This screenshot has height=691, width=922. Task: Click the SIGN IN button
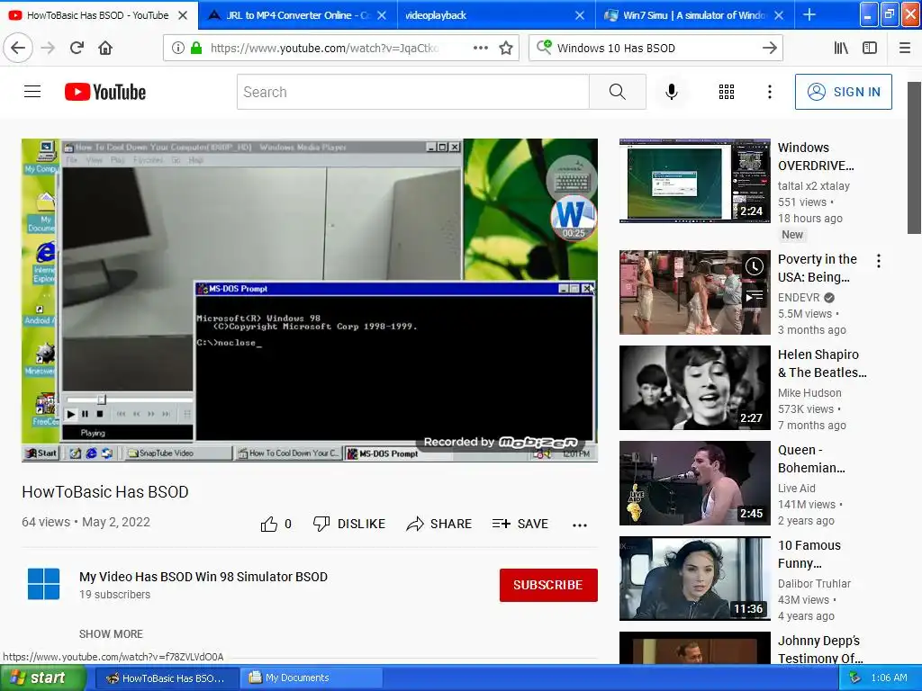click(843, 92)
